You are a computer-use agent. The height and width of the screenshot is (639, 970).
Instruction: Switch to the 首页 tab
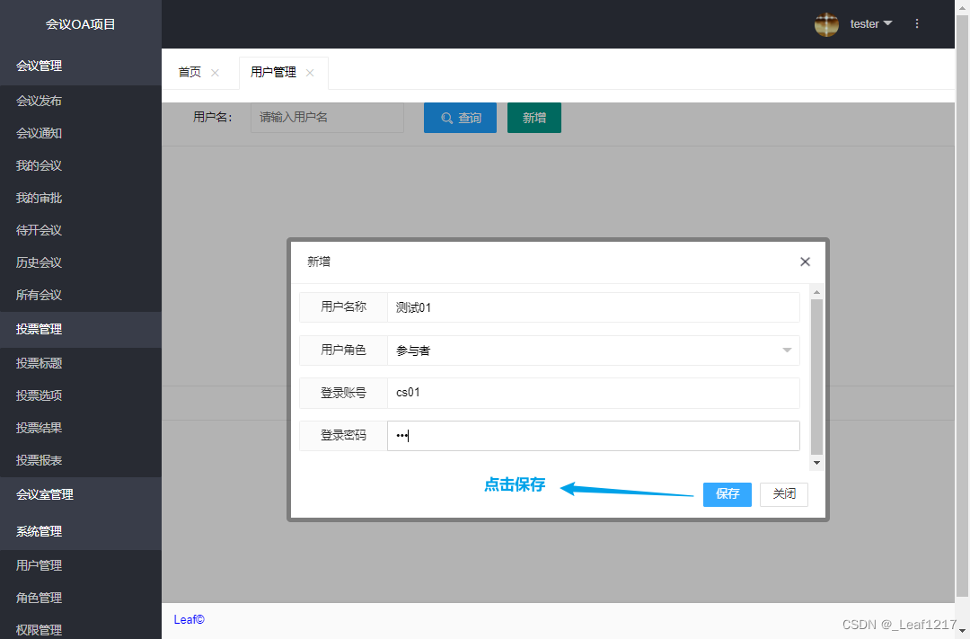pos(190,73)
